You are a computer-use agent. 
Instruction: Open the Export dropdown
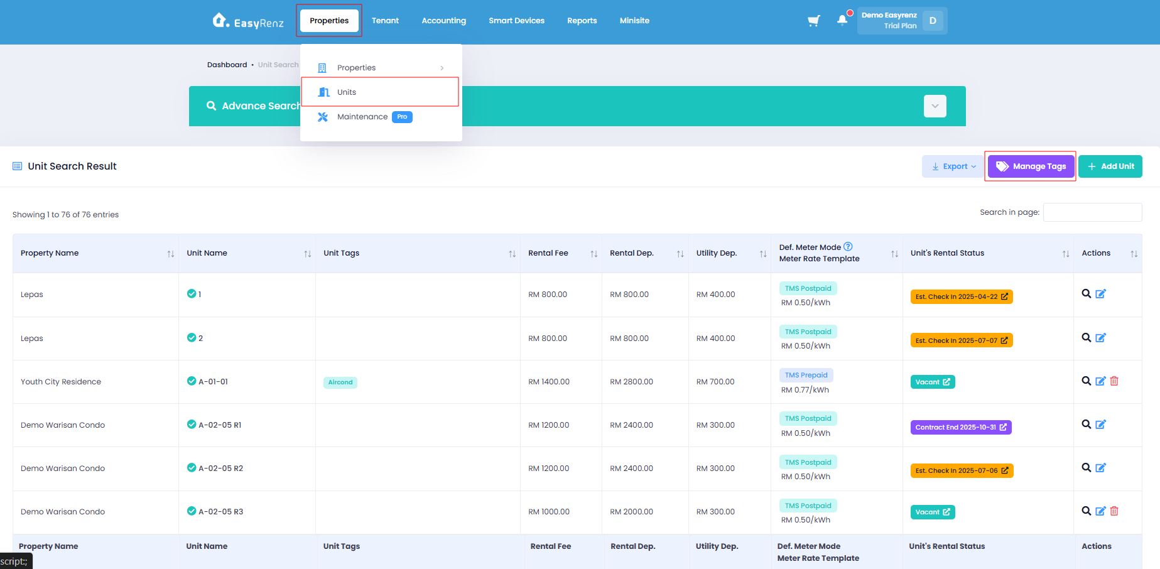[x=953, y=166]
